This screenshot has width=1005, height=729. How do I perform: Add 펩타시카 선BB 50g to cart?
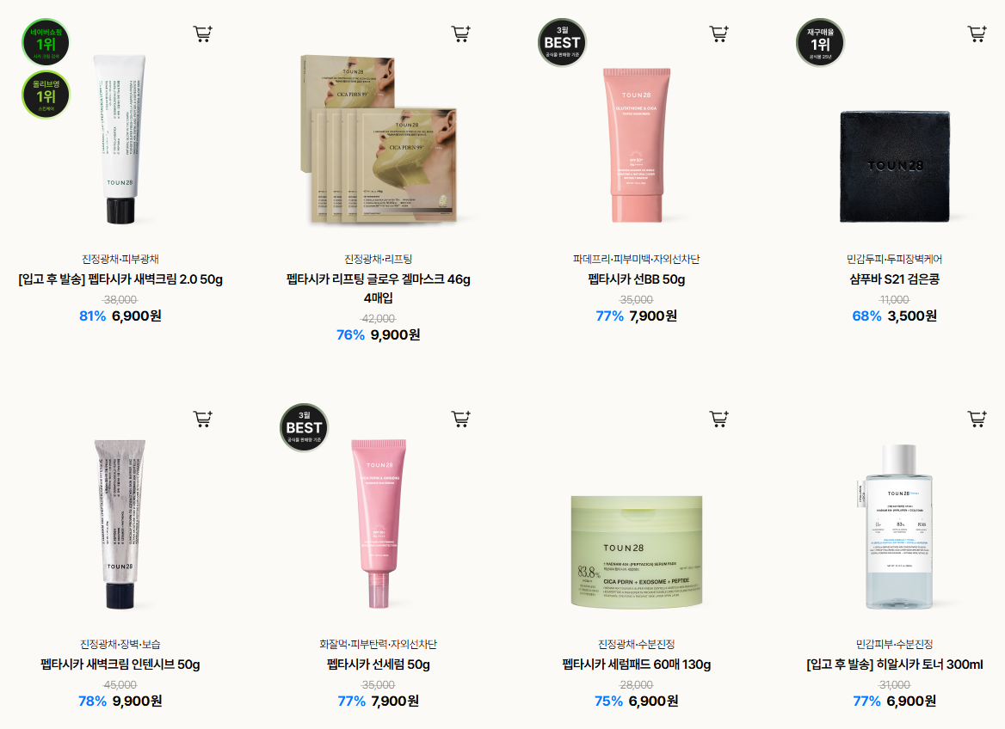(719, 34)
